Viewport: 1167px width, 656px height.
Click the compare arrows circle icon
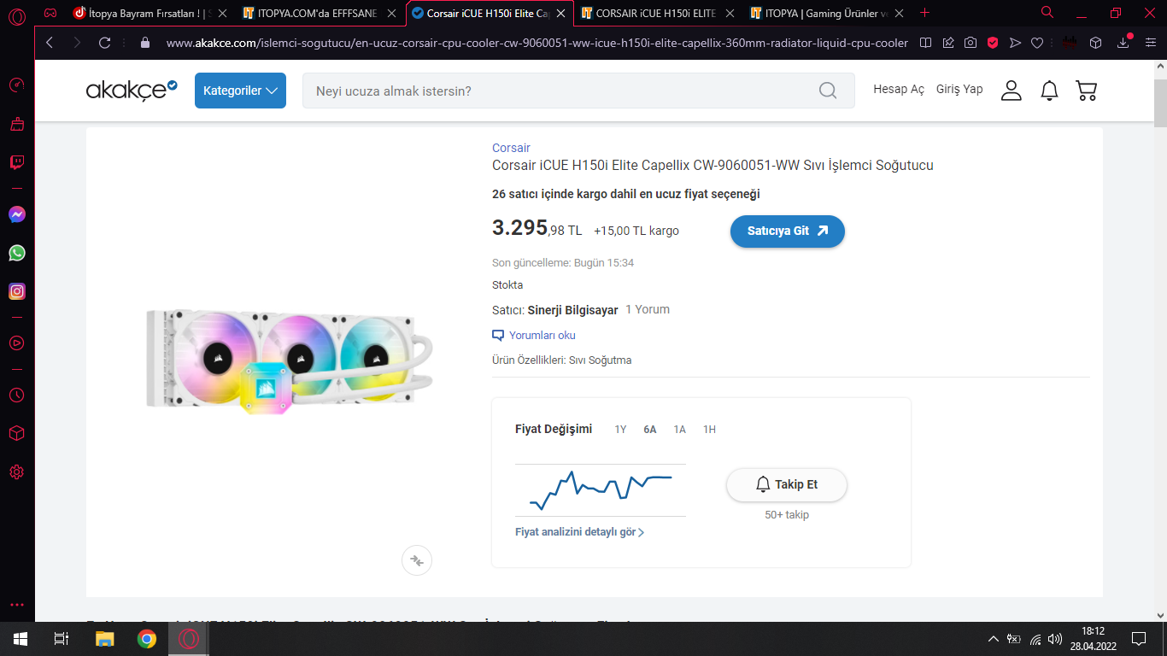pyautogui.click(x=417, y=560)
